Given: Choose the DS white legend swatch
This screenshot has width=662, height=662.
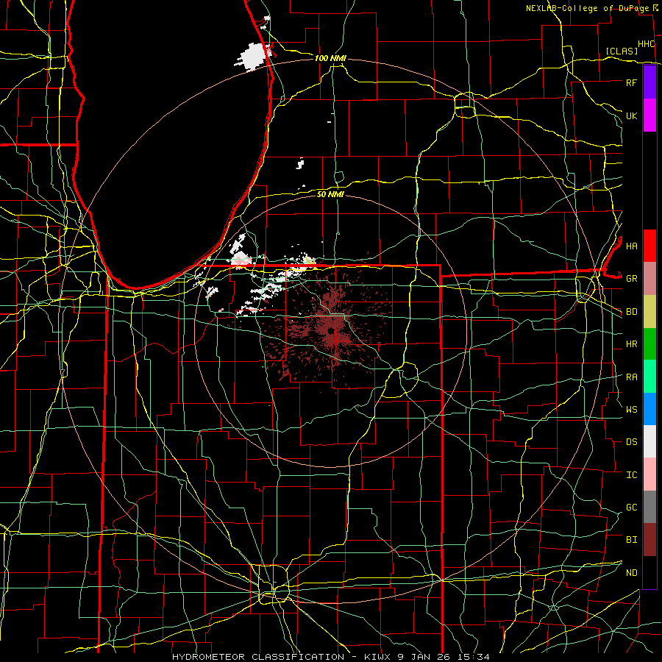Looking at the screenshot, I should [x=649, y=441].
